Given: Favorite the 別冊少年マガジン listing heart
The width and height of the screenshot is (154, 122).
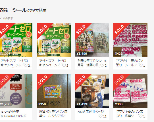Looking at the screenshot, I should 102,65.
